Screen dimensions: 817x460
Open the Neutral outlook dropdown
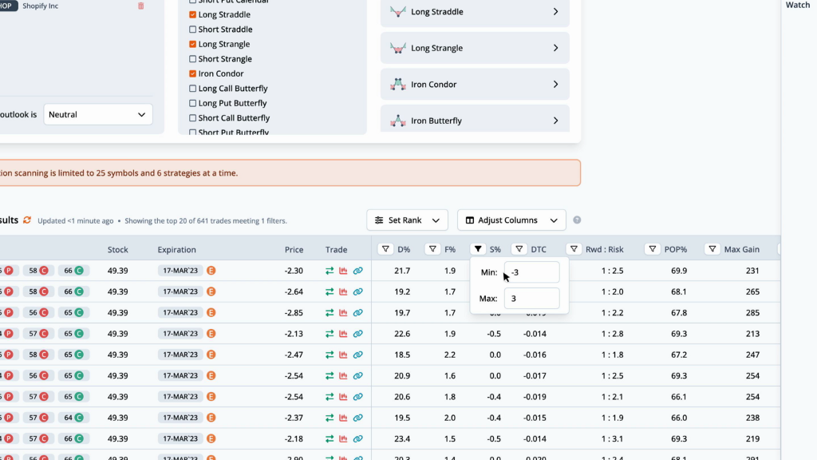click(98, 114)
